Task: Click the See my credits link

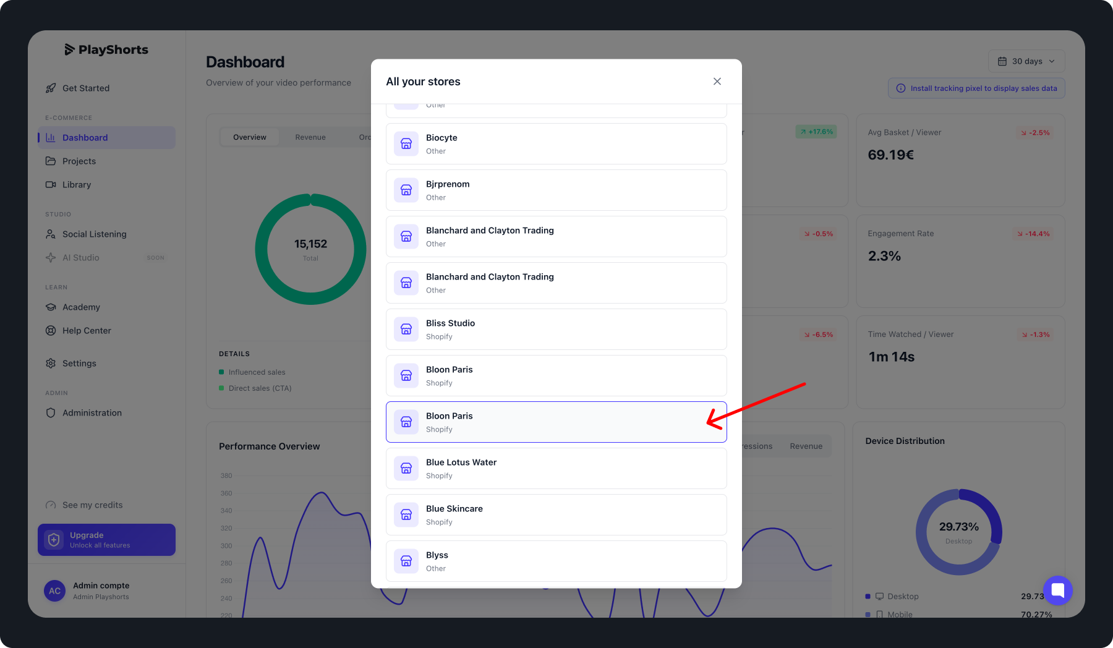Action: tap(92, 505)
